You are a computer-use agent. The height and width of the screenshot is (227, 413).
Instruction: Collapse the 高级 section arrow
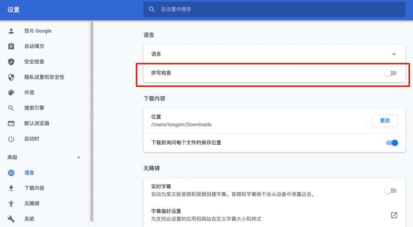click(x=79, y=158)
